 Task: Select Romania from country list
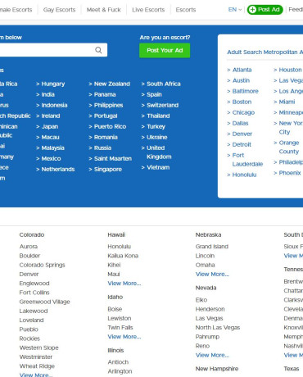[x=106, y=137]
